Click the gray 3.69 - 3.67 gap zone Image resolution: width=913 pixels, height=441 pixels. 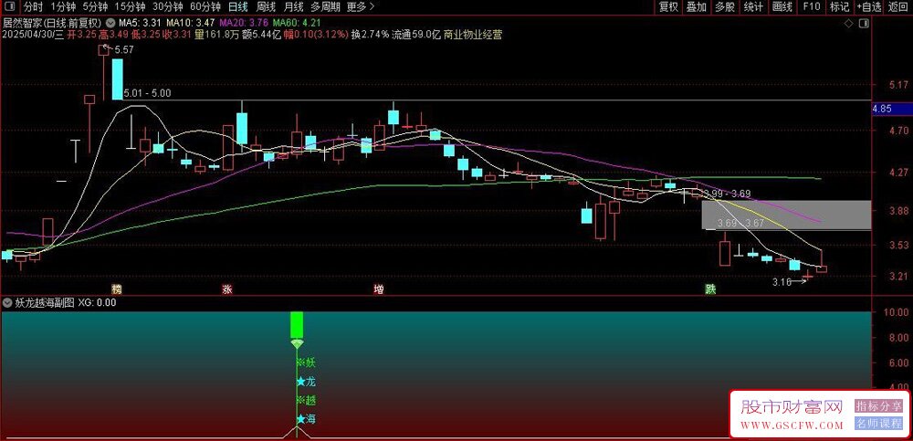coord(786,215)
